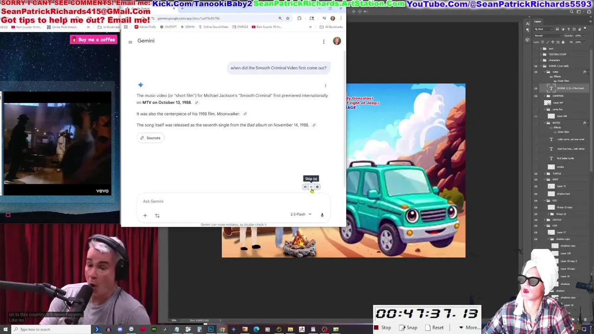Open the 2.5 Flash model dropdown
594x334 pixels.
click(x=301, y=214)
